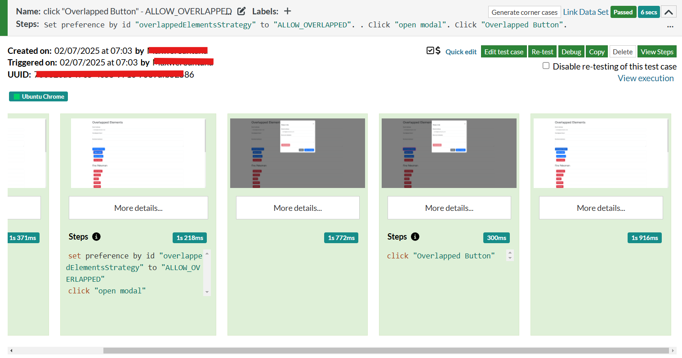Click the 1s 371ms duration badge
The height and width of the screenshot is (358, 682).
23,238
